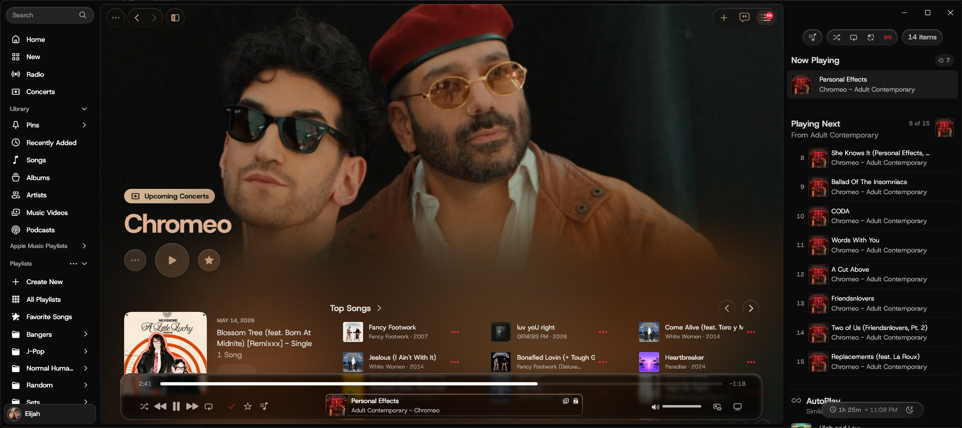Pause the current song

(x=176, y=406)
